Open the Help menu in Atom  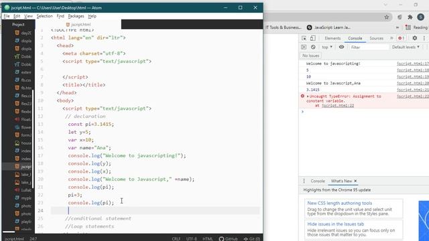(93, 16)
